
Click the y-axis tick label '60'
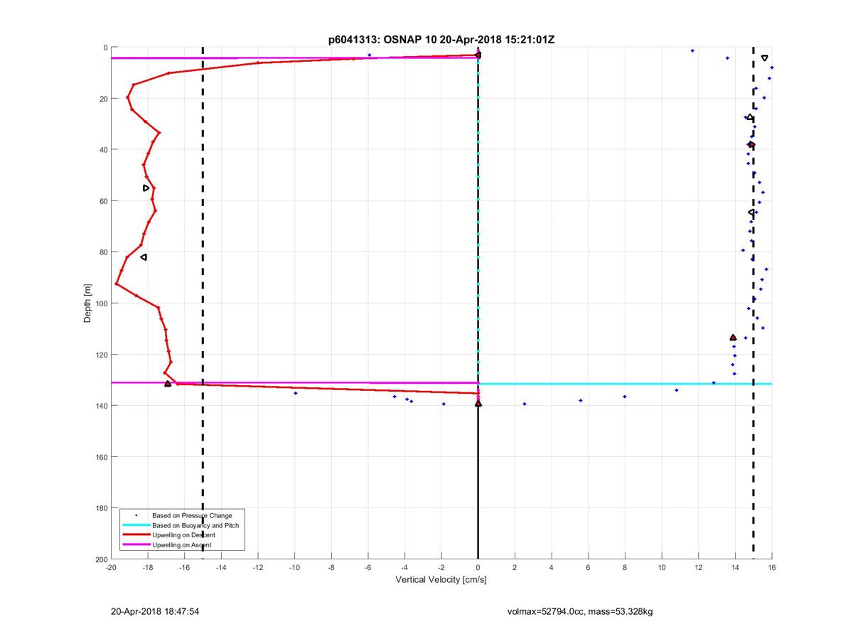(x=103, y=201)
